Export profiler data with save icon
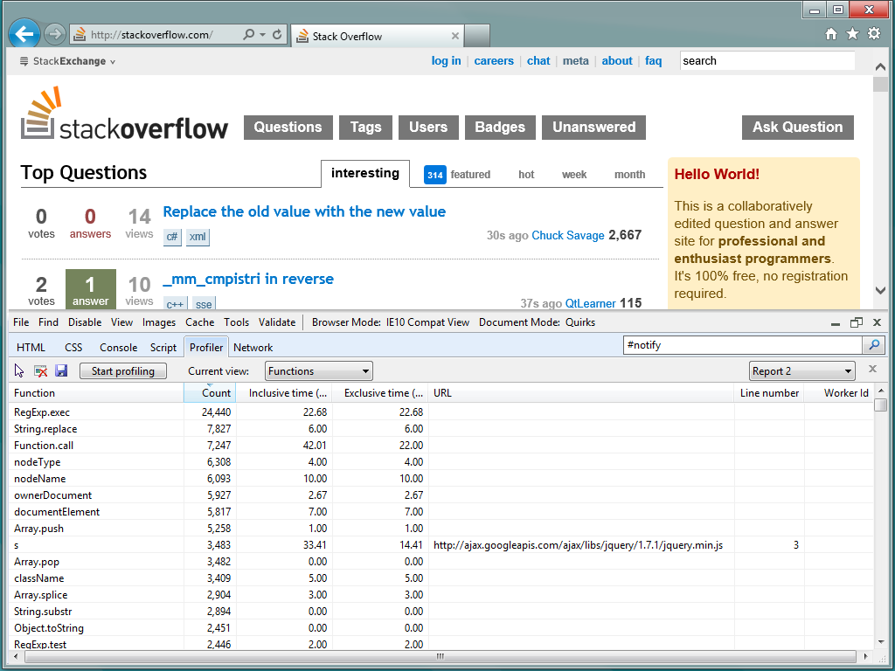This screenshot has height=671, width=895. click(61, 370)
